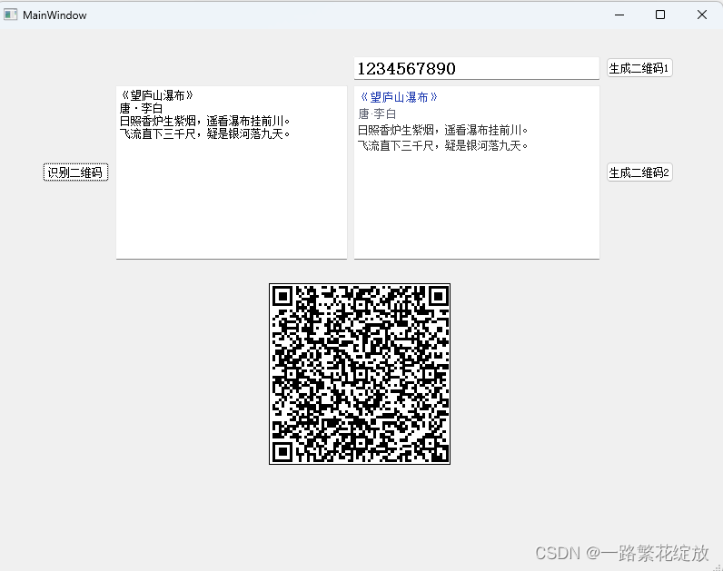723x571 pixels.
Task: Click 日照香炉生紫烟 line in right text box
Action: pyautogui.click(x=442, y=130)
